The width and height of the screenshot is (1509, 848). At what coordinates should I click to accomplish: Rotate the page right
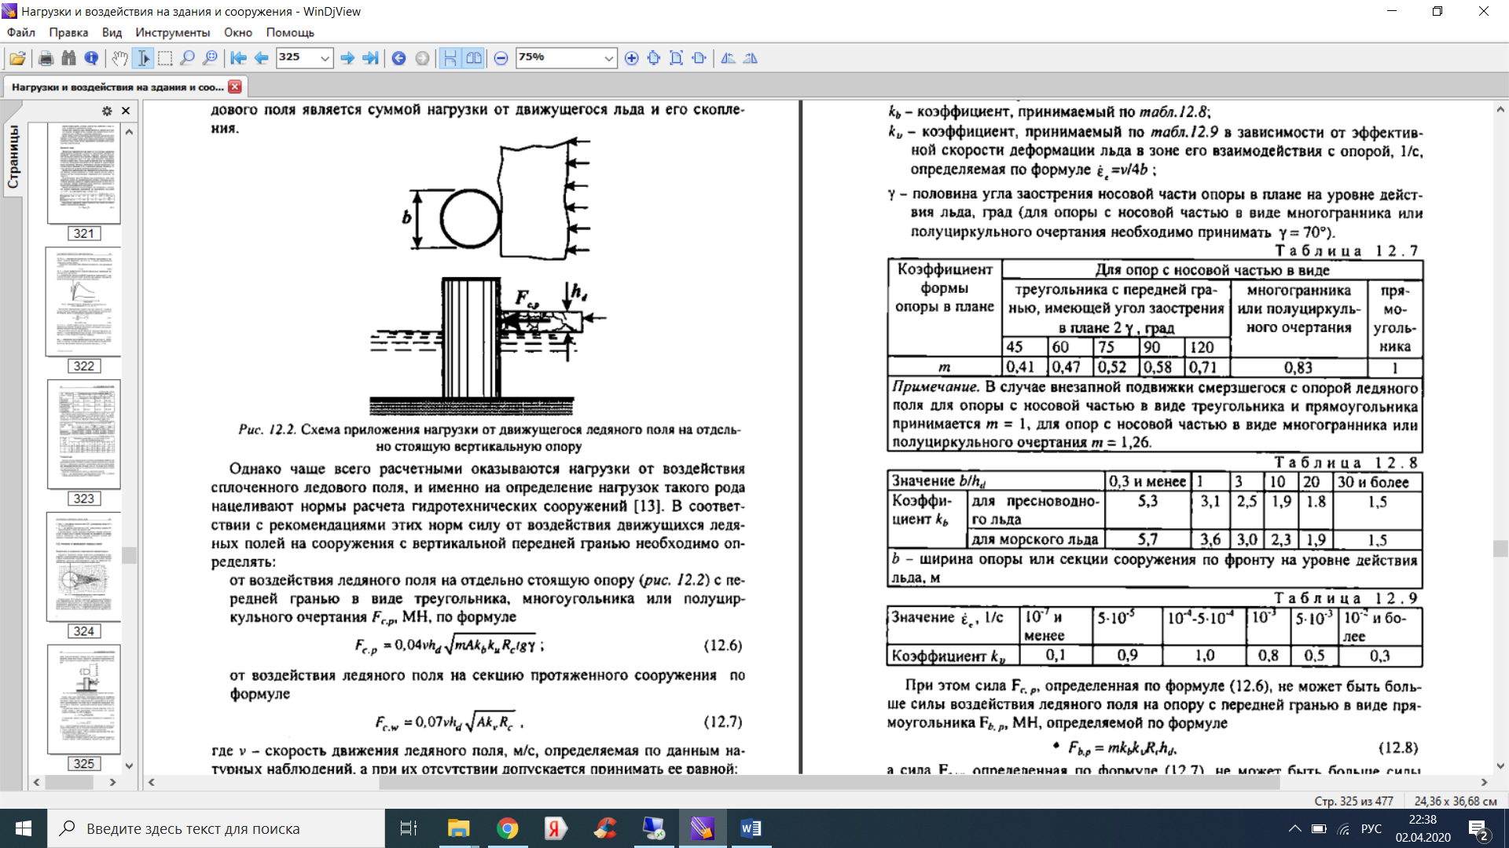(751, 58)
